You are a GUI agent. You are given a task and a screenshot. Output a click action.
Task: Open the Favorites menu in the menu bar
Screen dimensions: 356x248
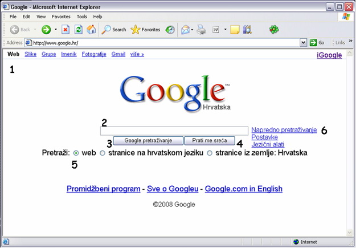(x=61, y=17)
